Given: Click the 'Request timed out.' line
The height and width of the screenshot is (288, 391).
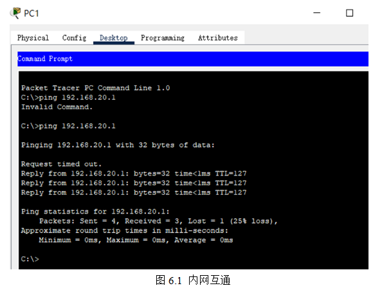Looking at the screenshot, I should [61, 164].
